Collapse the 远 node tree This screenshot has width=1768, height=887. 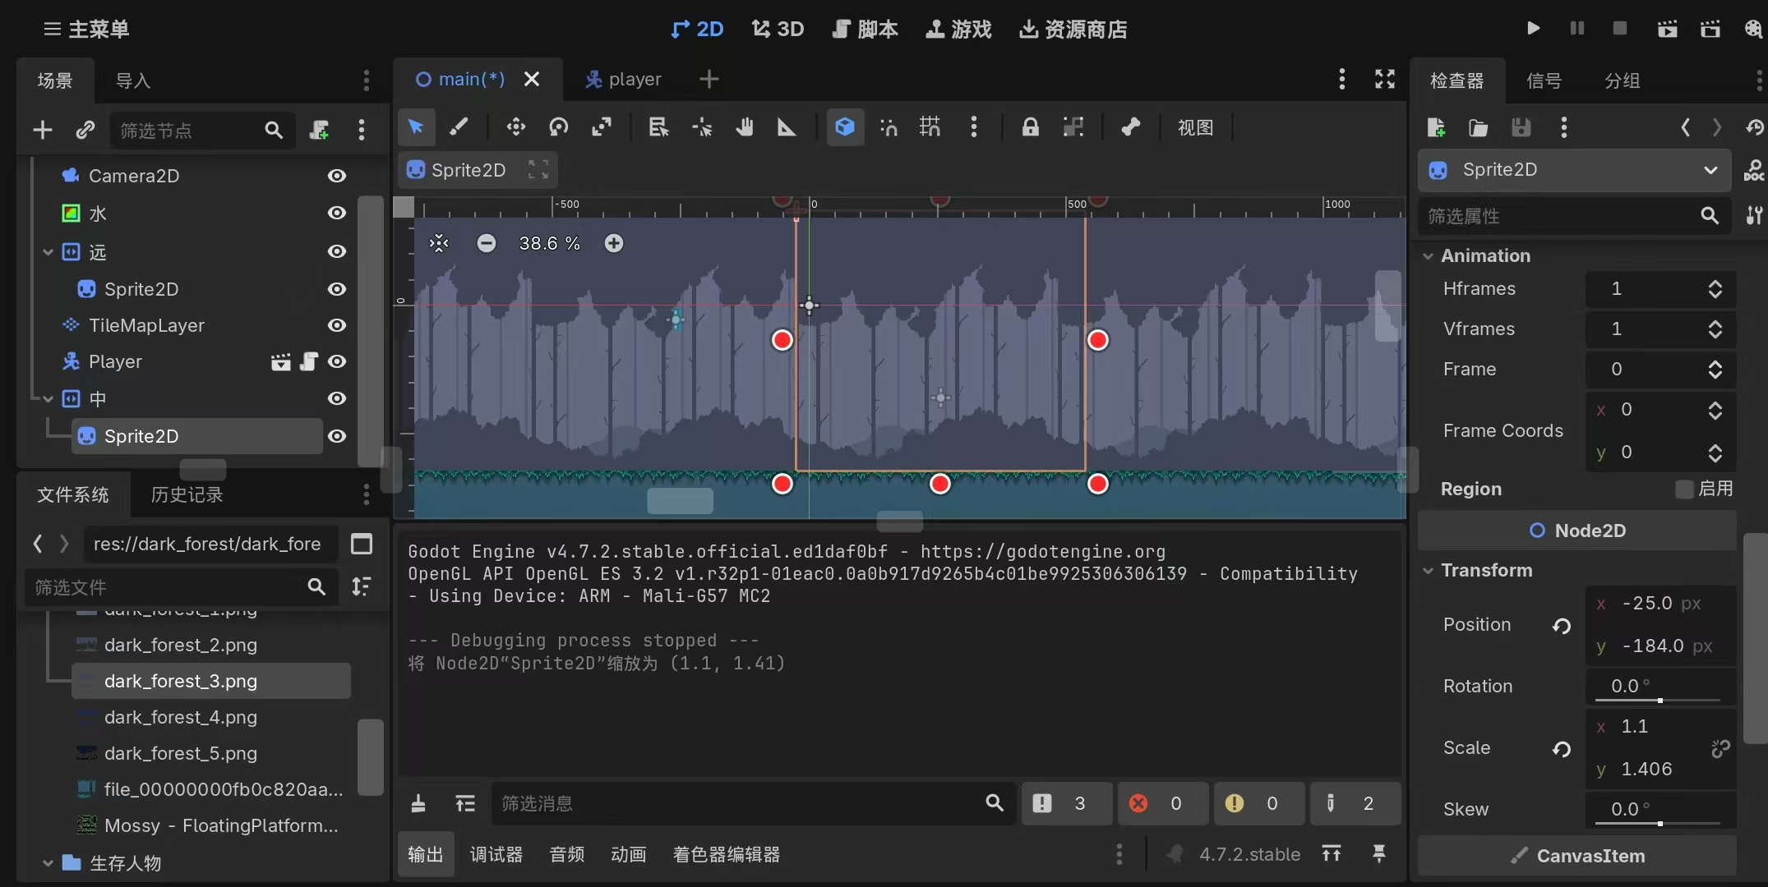(x=48, y=252)
